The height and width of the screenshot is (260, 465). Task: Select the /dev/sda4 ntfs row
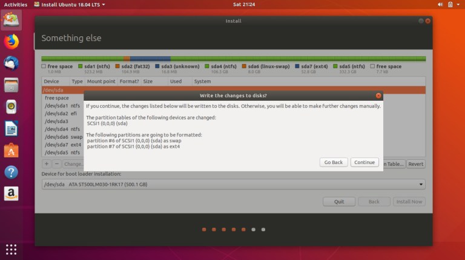point(63,129)
